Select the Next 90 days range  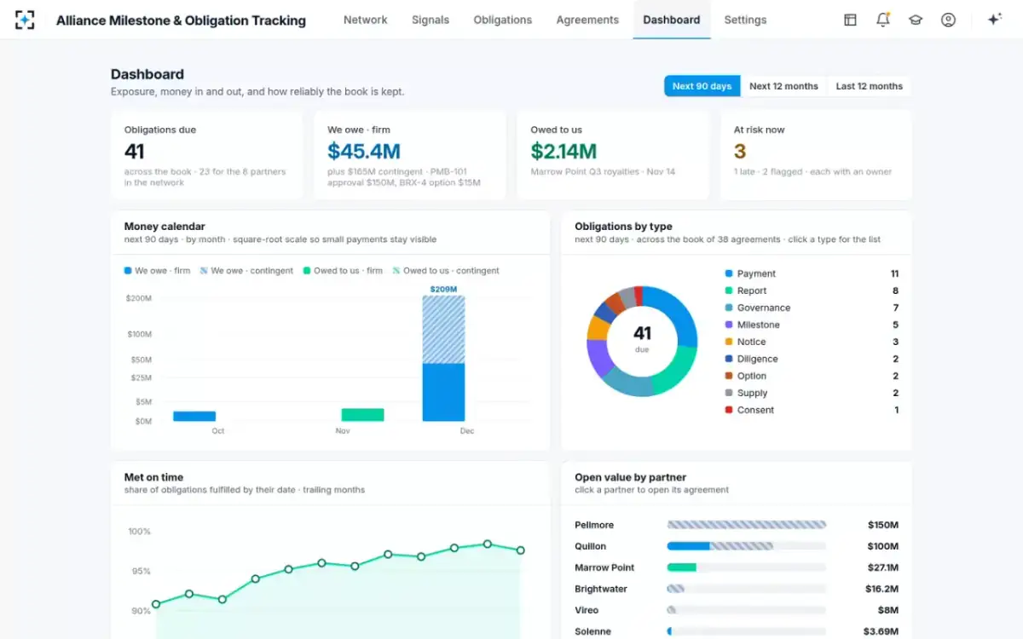(x=702, y=86)
